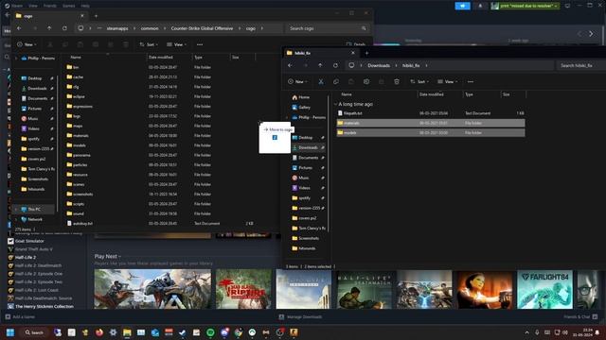Image resolution: width=606 pixels, height=340 pixels.
Task: Click Manage Downloads in Steam
Action: (300, 317)
